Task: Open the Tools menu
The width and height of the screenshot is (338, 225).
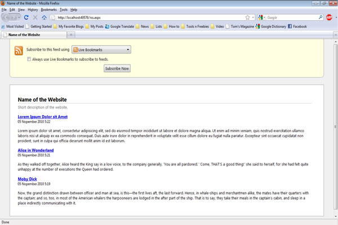Action: coord(64,10)
